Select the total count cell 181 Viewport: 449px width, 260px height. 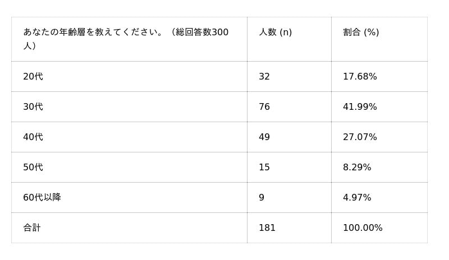[x=267, y=228]
